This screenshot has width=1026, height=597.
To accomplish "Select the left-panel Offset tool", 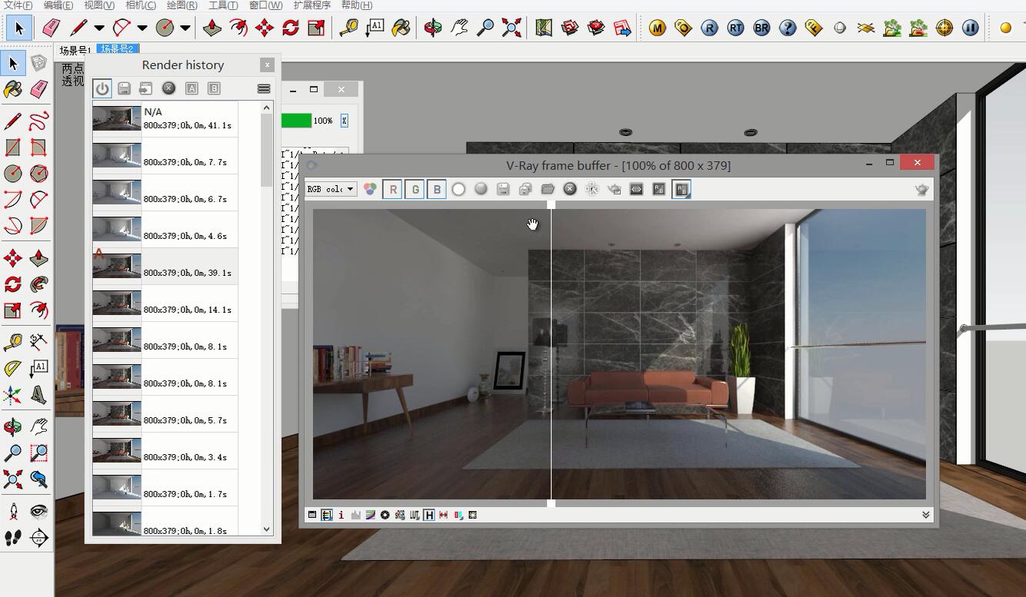I will pos(39,310).
